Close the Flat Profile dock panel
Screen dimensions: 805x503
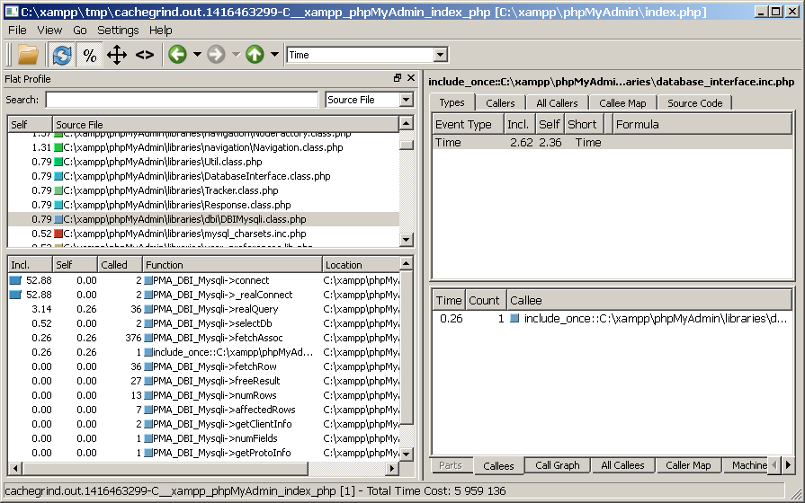coord(411,79)
